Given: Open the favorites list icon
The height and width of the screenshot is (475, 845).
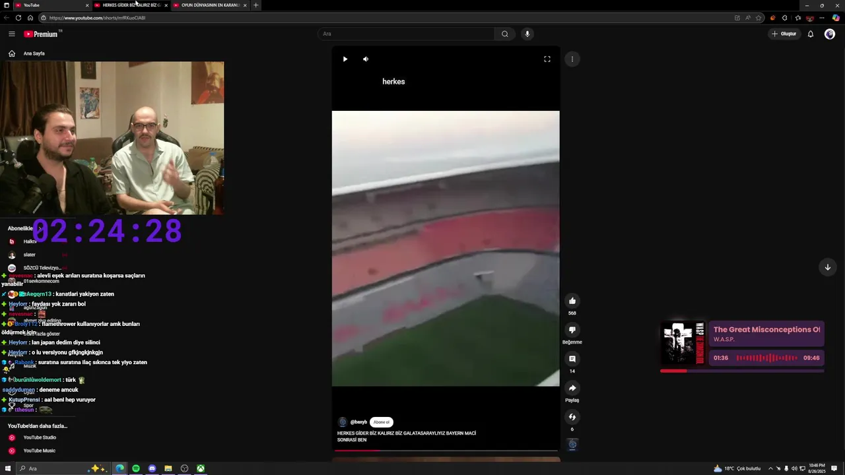Looking at the screenshot, I should pos(797,18).
